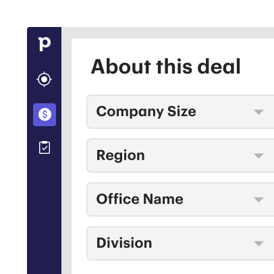Click the Office Name label text
This screenshot has height=274, width=274.
[140, 199]
